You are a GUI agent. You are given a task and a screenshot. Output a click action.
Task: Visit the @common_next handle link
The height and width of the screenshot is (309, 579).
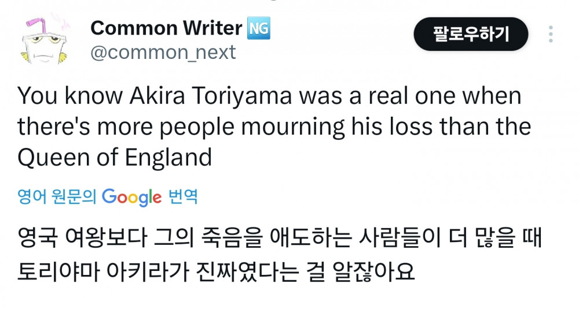[163, 53]
